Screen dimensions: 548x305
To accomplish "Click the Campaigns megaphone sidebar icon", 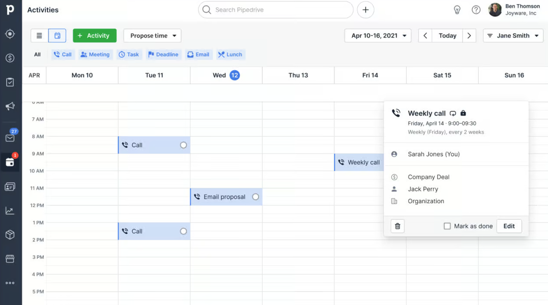I will coord(10,106).
